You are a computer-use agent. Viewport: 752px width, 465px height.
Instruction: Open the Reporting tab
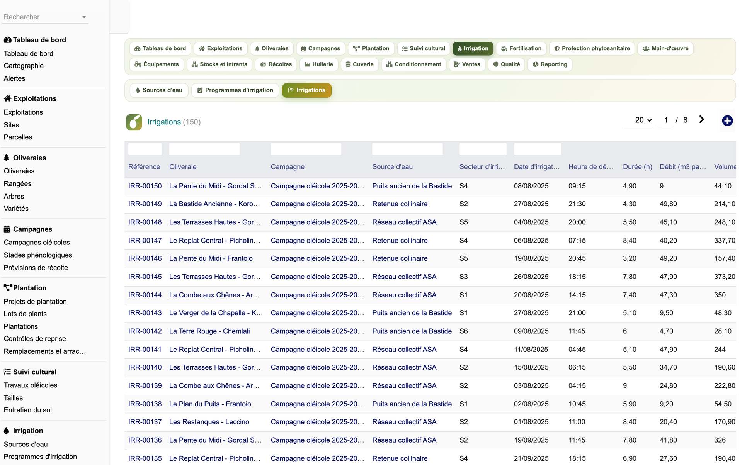click(550, 64)
